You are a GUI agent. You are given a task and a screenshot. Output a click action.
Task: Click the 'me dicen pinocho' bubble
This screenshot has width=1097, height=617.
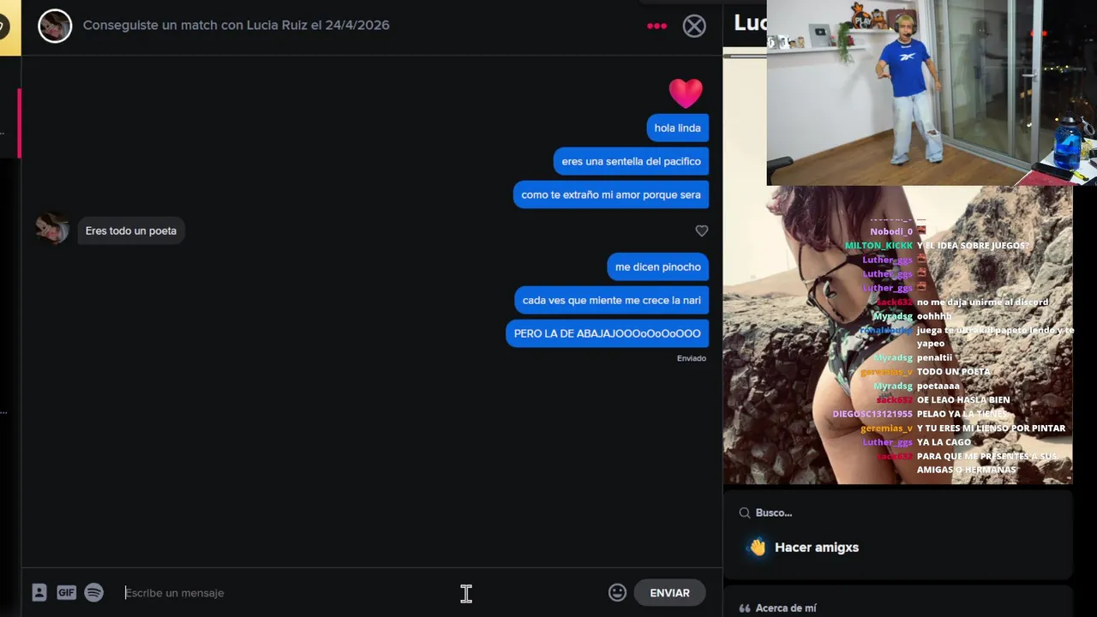(657, 267)
